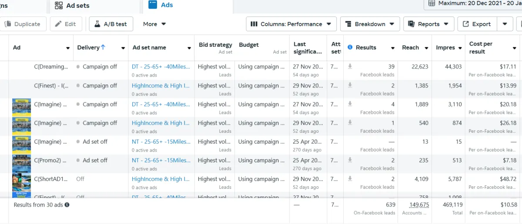Select the C(ShortAD1... ad name
The width and height of the screenshot is (522, 224).
[51, 179]
